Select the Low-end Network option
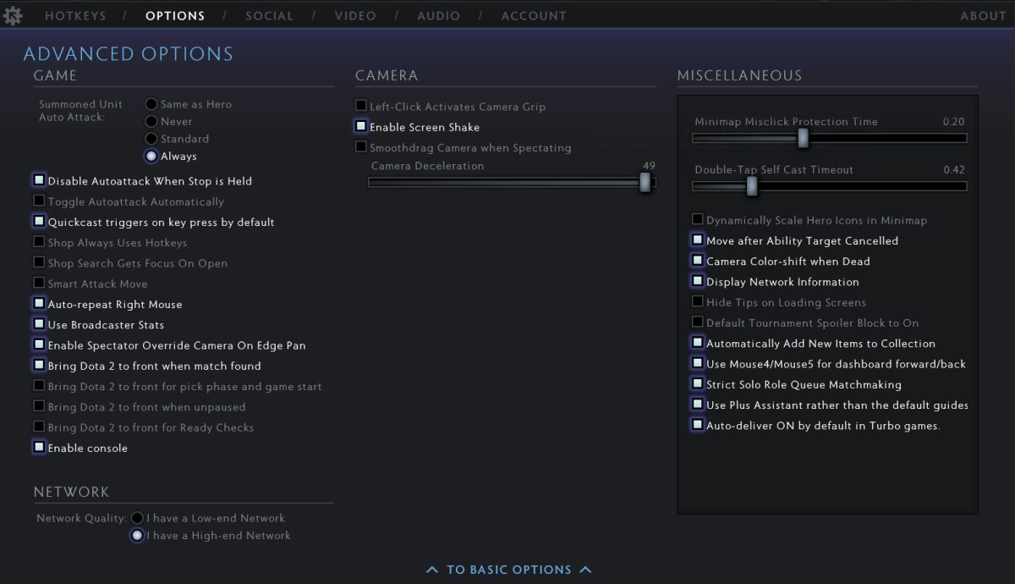 (137, 518)
